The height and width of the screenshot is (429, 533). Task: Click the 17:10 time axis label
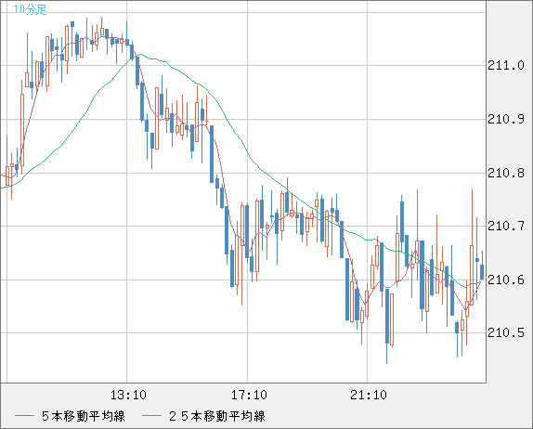point(249,395)
